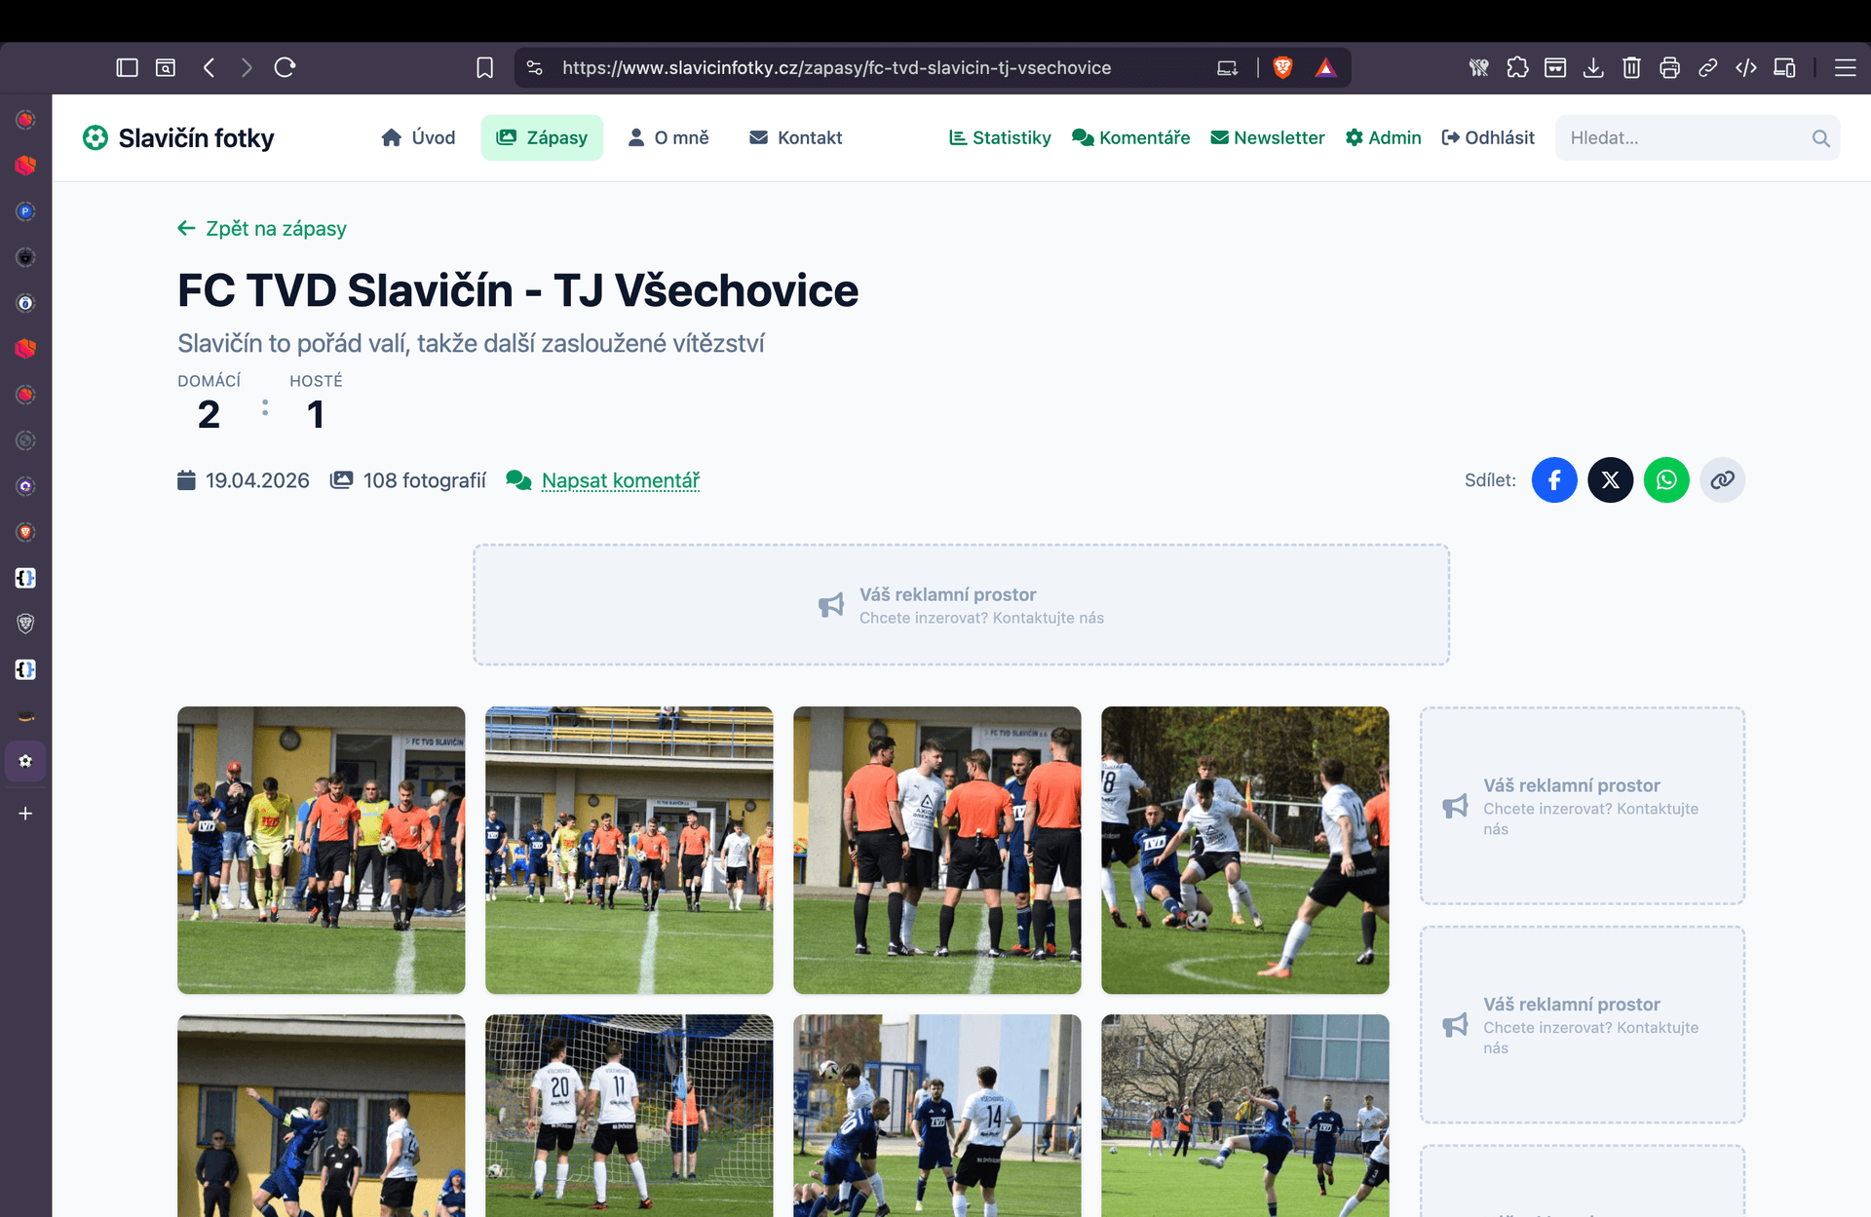The image size is (1871, 1217).
Task: Share the match on Facebook
Action: point(1554,479)
